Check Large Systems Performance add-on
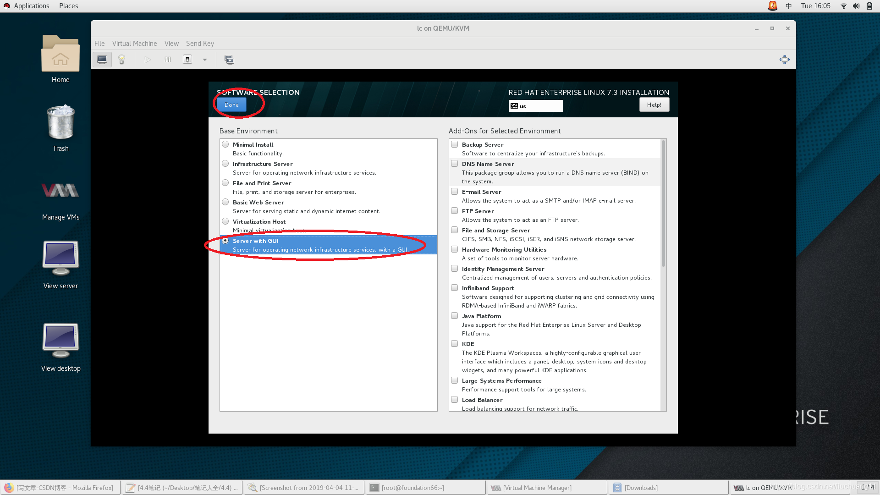This screenshot has height=495, width=880. [x=454, y=380]
